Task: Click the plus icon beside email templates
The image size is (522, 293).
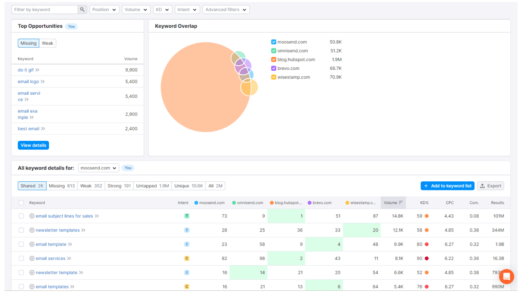Action: pyautogui.click(x=32, y=287)
